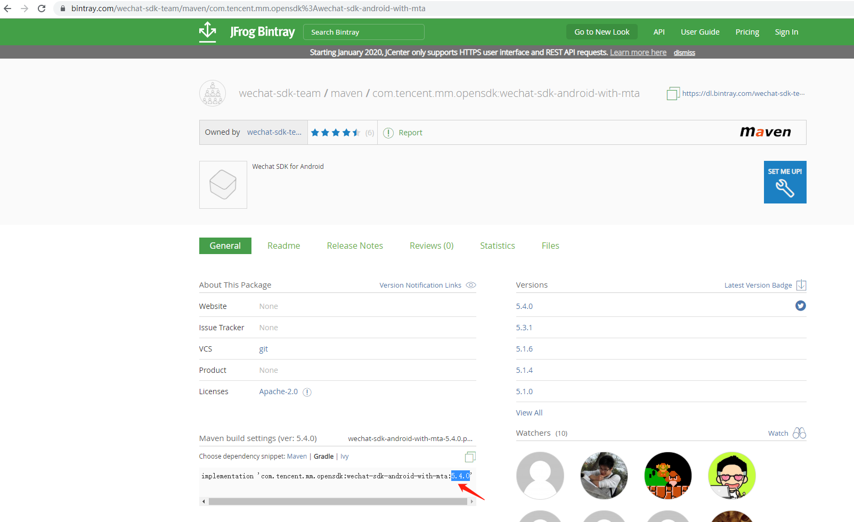Click the Twitter share icon beside version 5.4.0
Viewport: 854px width, 522px height.
[800, 306]
